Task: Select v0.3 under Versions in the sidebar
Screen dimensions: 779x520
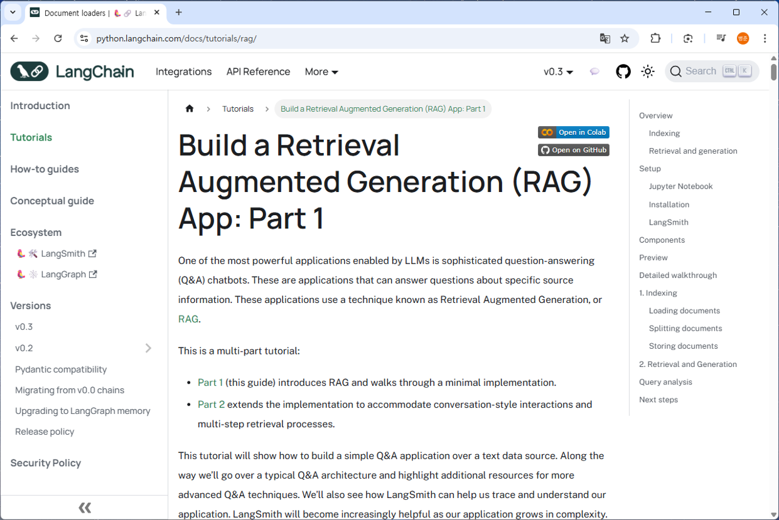Action: [x=24, y=327]
